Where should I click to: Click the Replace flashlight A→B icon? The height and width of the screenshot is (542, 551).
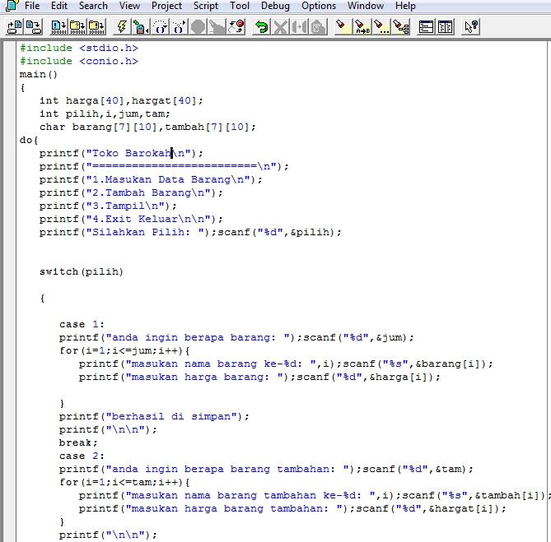362,26
